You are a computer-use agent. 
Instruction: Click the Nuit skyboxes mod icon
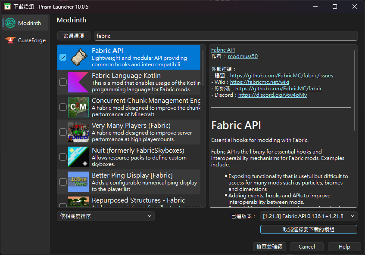click(x=78, y=157)
